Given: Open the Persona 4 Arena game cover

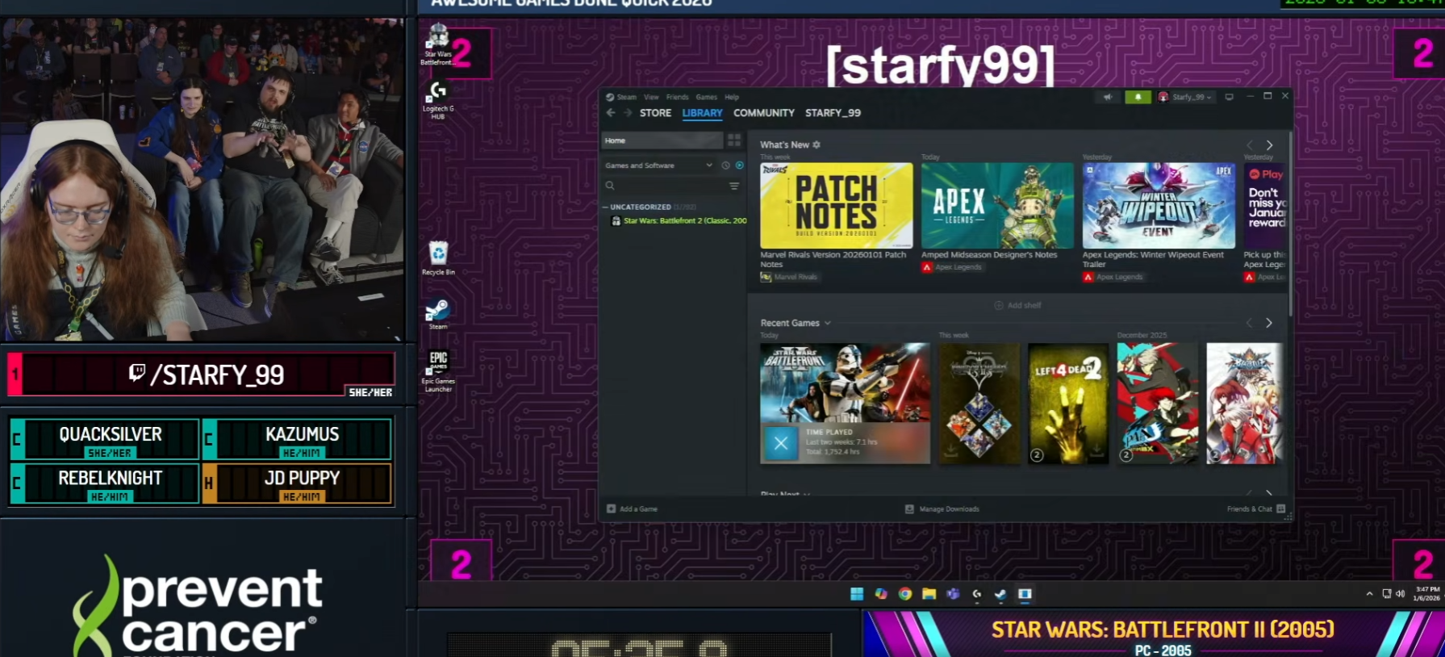Looking at the screenshot, I should [1158, 404].
